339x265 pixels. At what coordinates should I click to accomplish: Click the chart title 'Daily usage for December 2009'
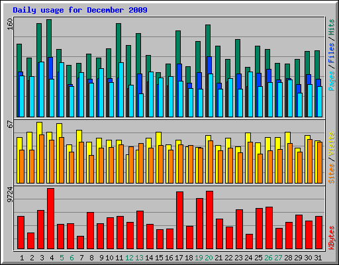point(80,10)
